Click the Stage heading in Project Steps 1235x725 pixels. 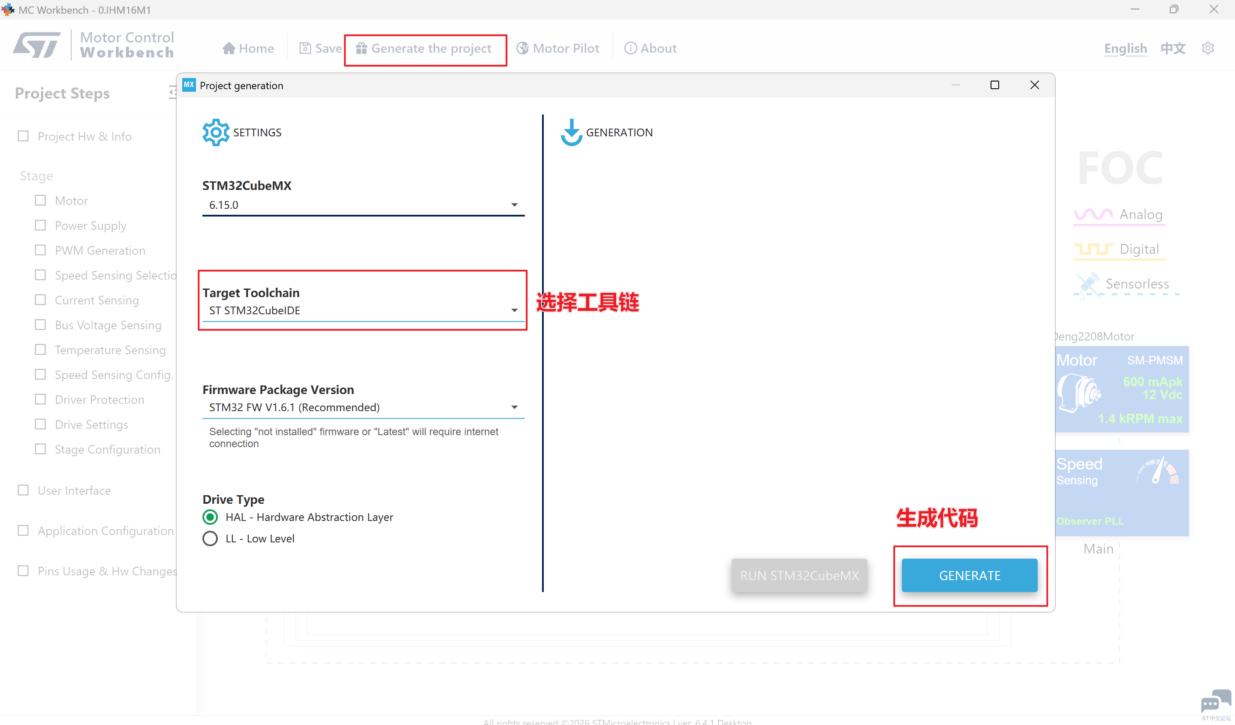(x=36, y=176)
